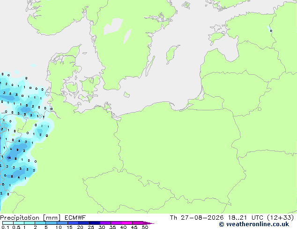Click the ECMWF model label
This screenshot has width=297, height=229.
click(x=75, y=218)
